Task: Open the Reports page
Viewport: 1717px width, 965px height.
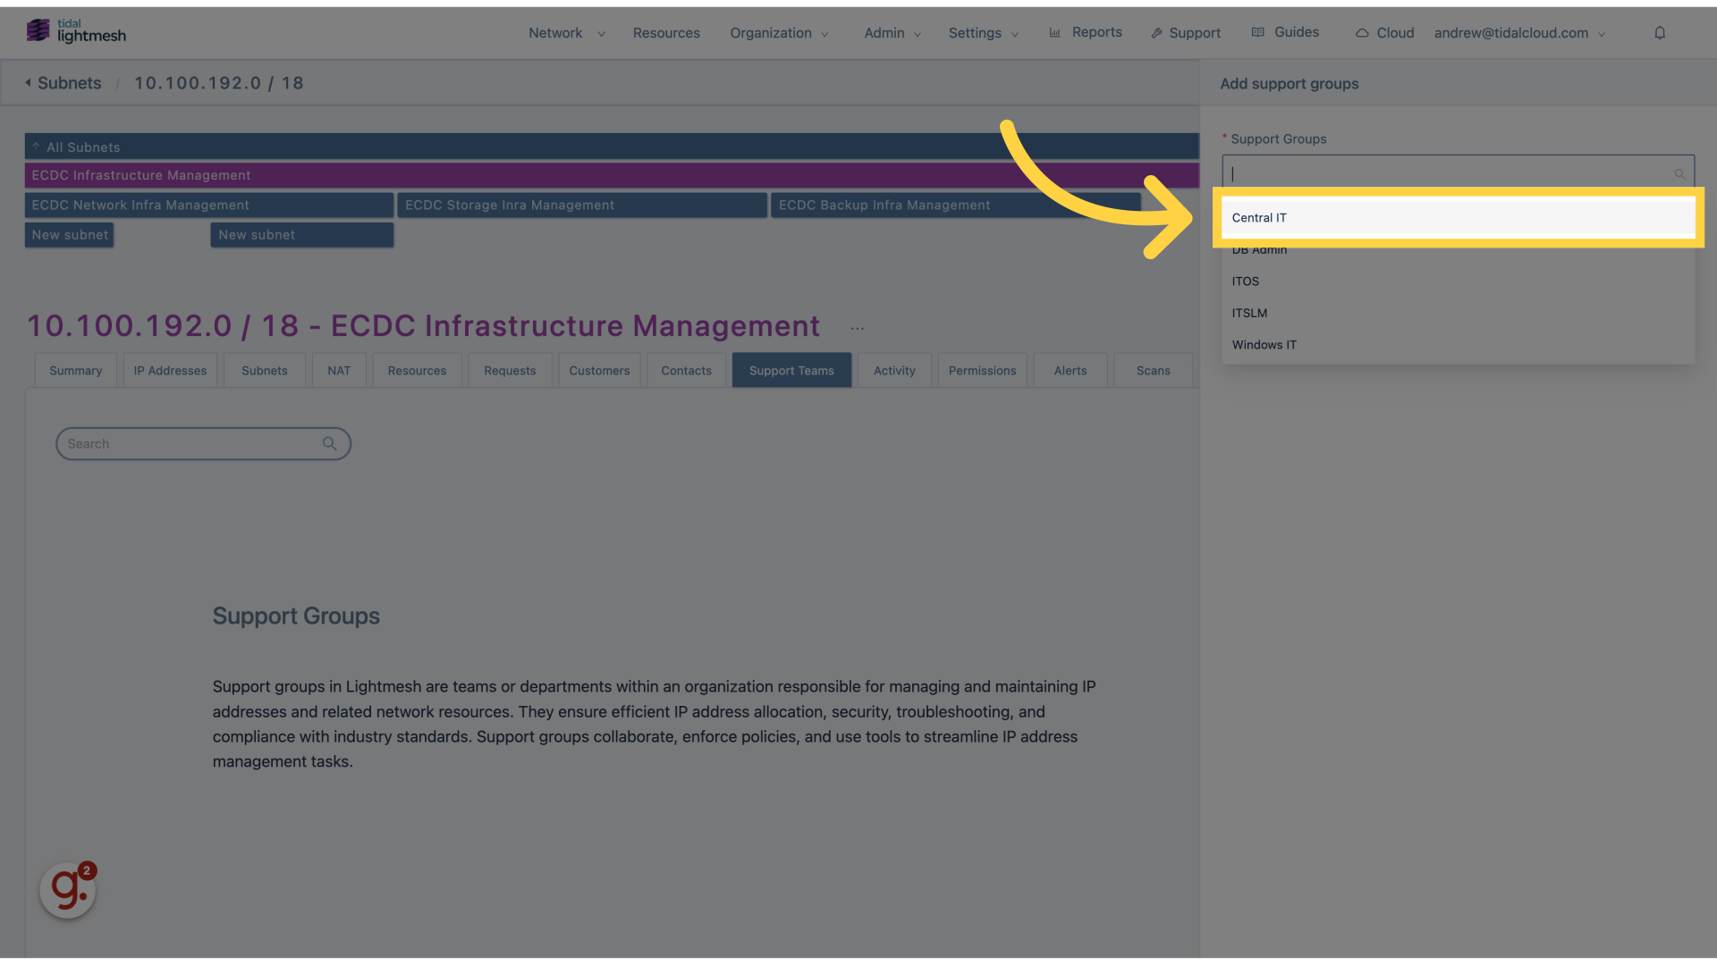Action: [x=1086, y=32]
